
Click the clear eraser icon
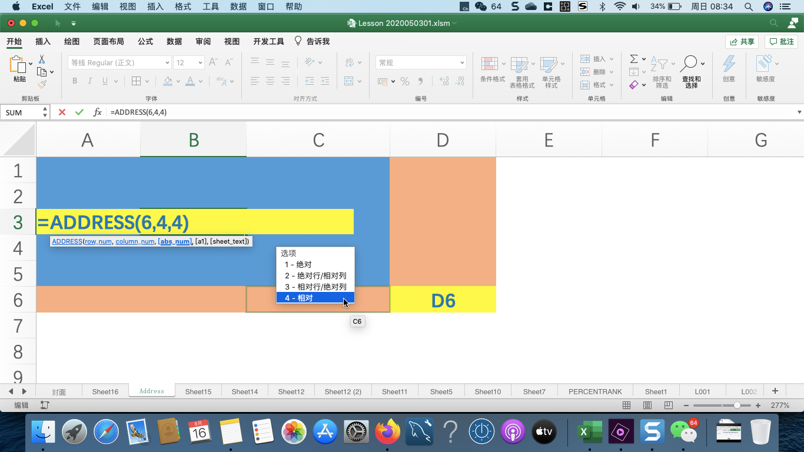pyautogui.click(x=634, y=85)
